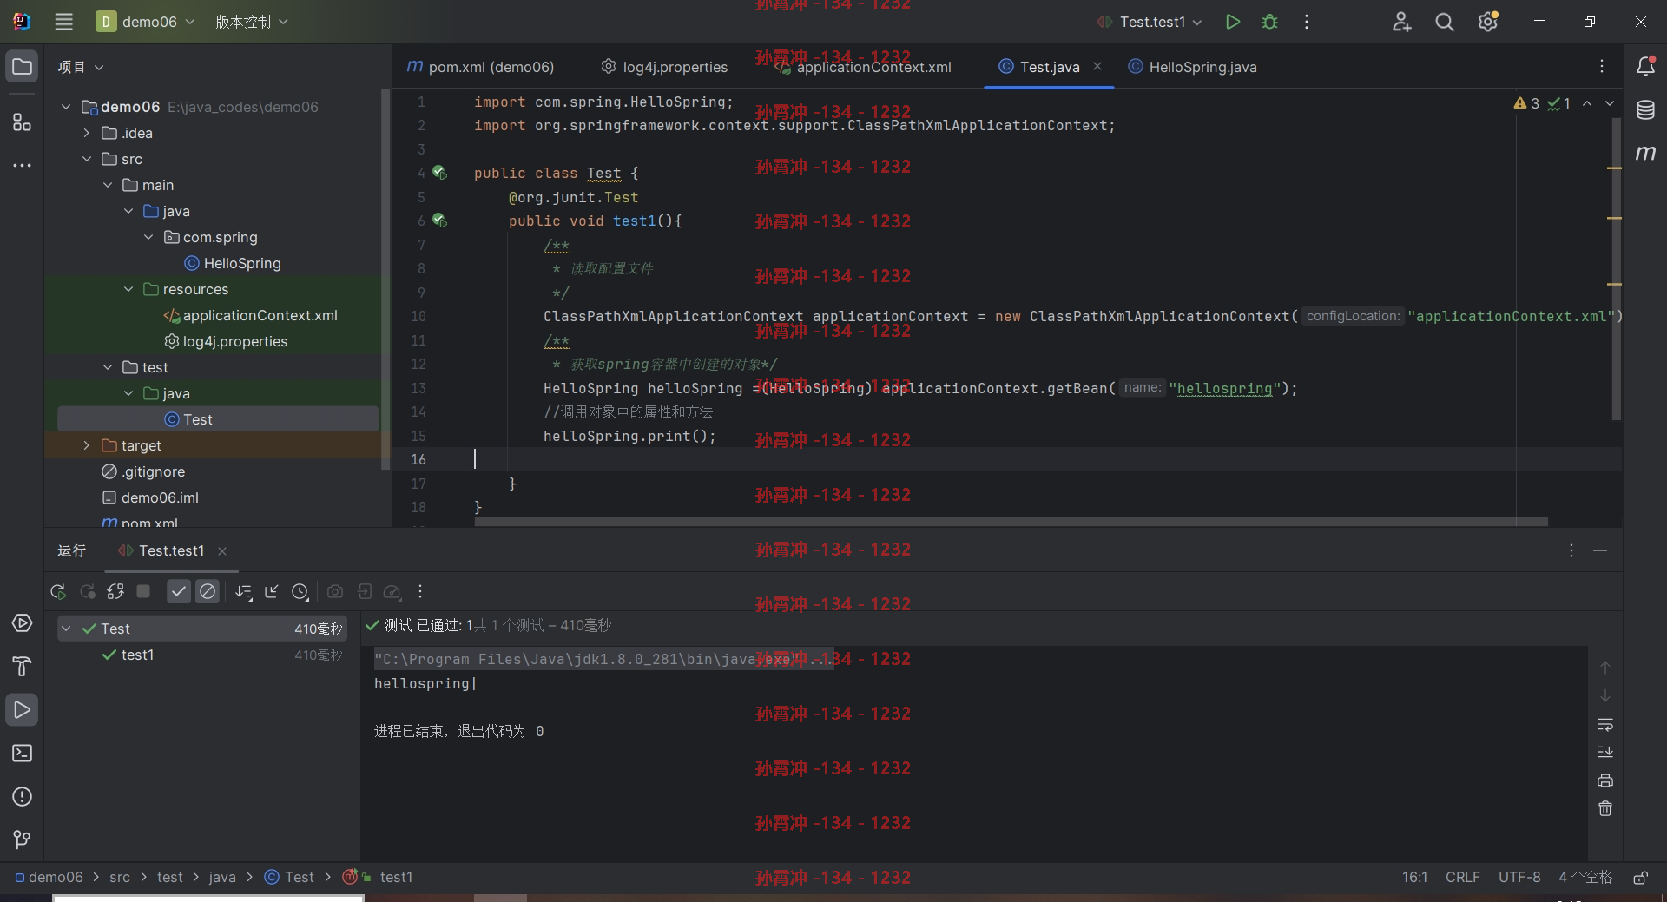Click run gutter icon beside class Test

[x=440, y=173]
